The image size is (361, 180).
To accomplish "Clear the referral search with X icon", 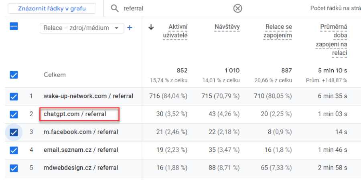I will (238, 8).
